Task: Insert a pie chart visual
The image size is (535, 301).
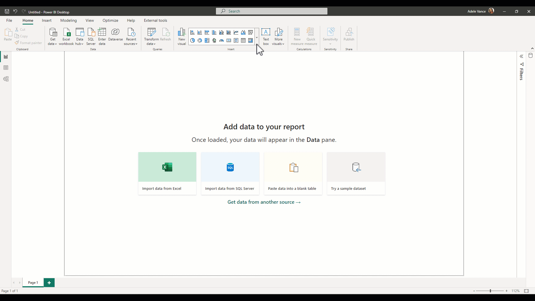Action: pos(192,40)
